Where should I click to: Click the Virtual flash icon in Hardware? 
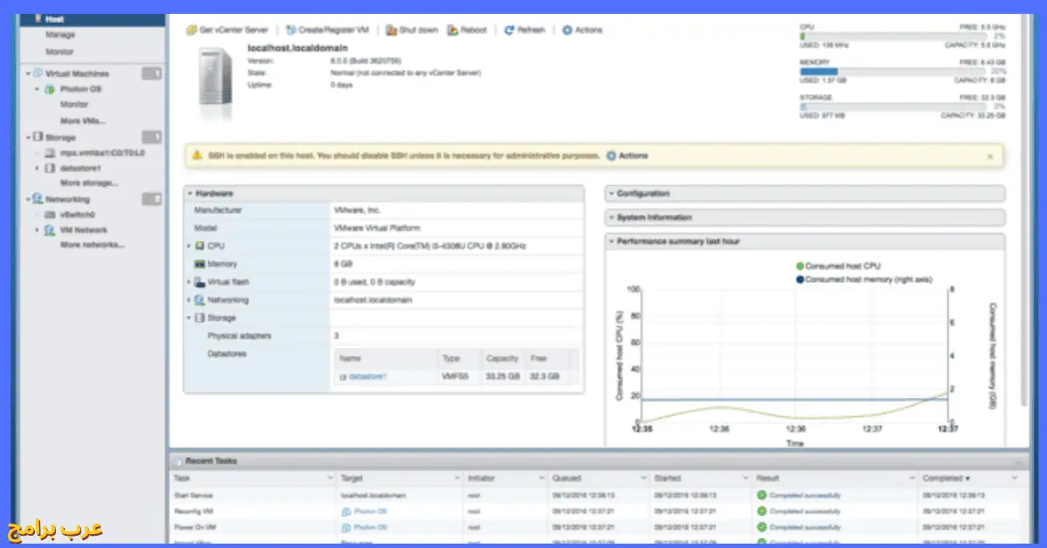pyautogui.click(x=200, y=282)
